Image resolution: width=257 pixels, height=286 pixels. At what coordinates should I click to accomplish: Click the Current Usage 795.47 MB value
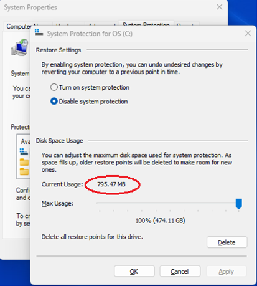(111, 184)
